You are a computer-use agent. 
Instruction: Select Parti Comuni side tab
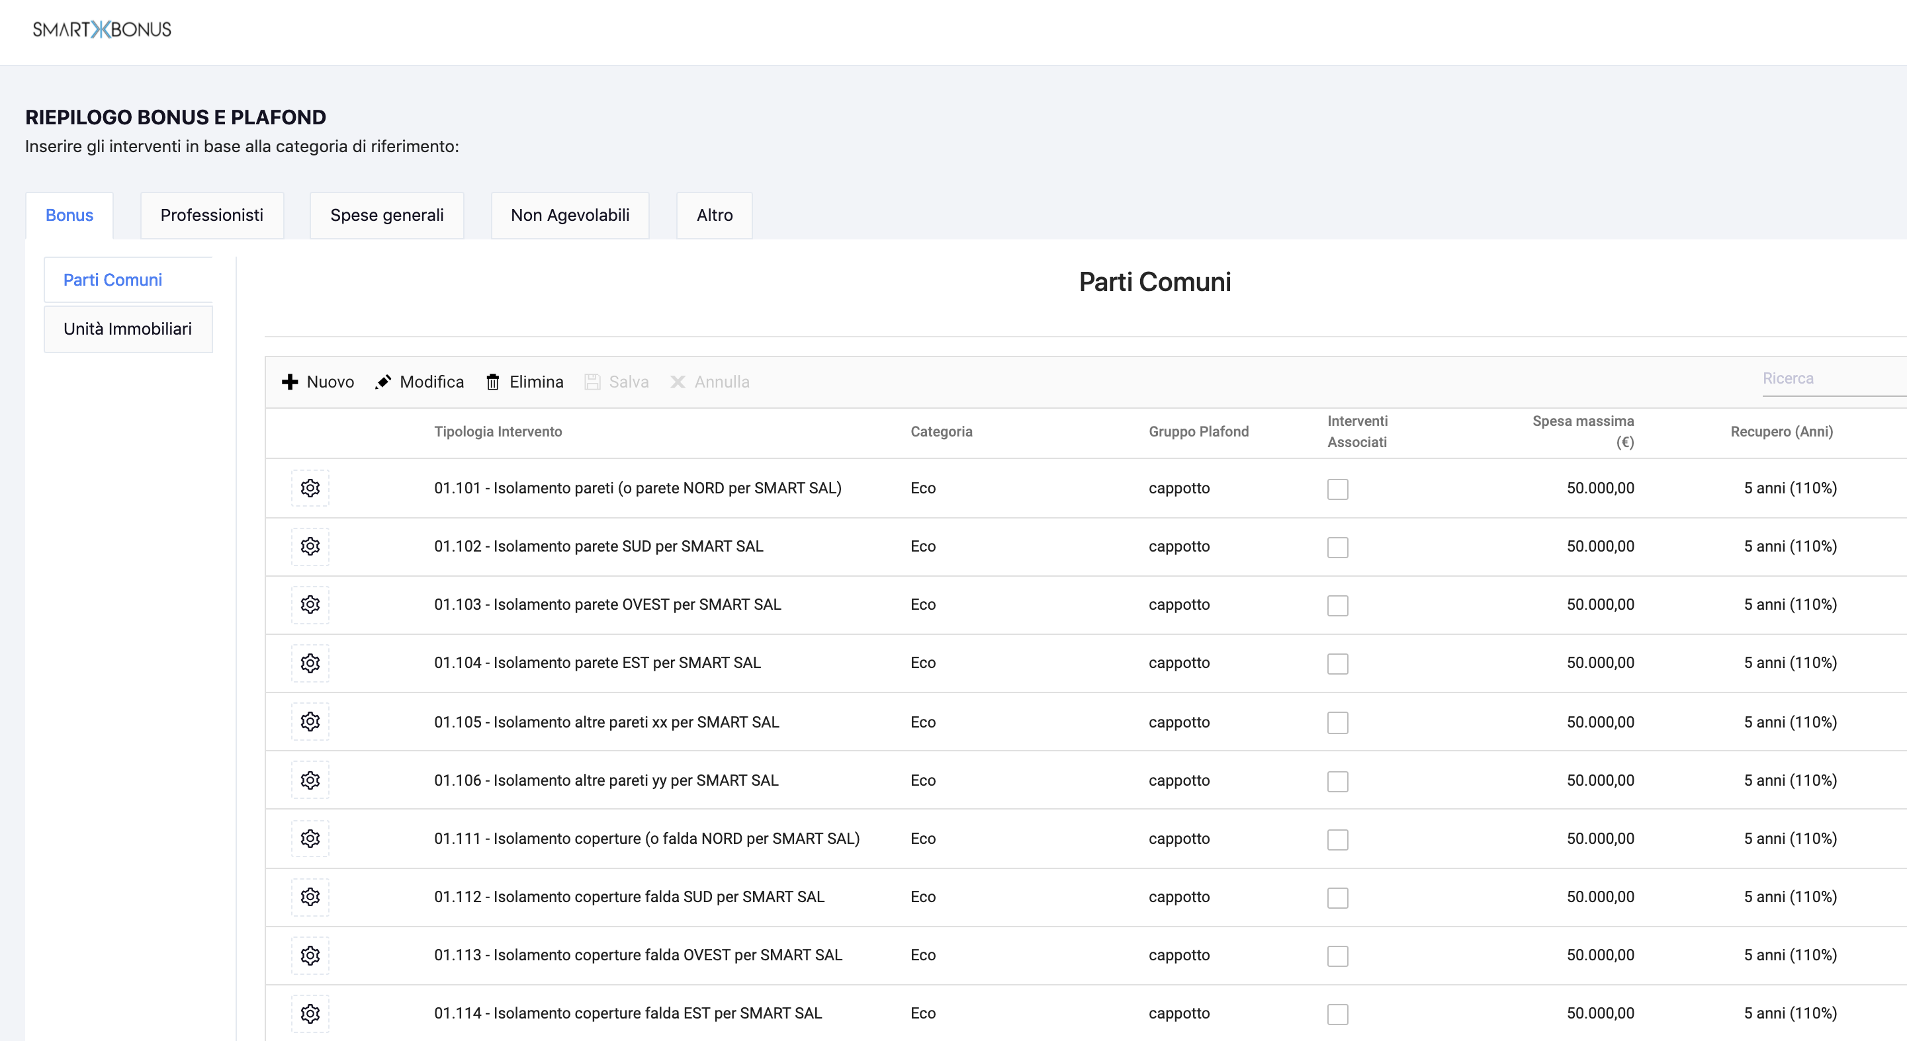tap(128, 280)
